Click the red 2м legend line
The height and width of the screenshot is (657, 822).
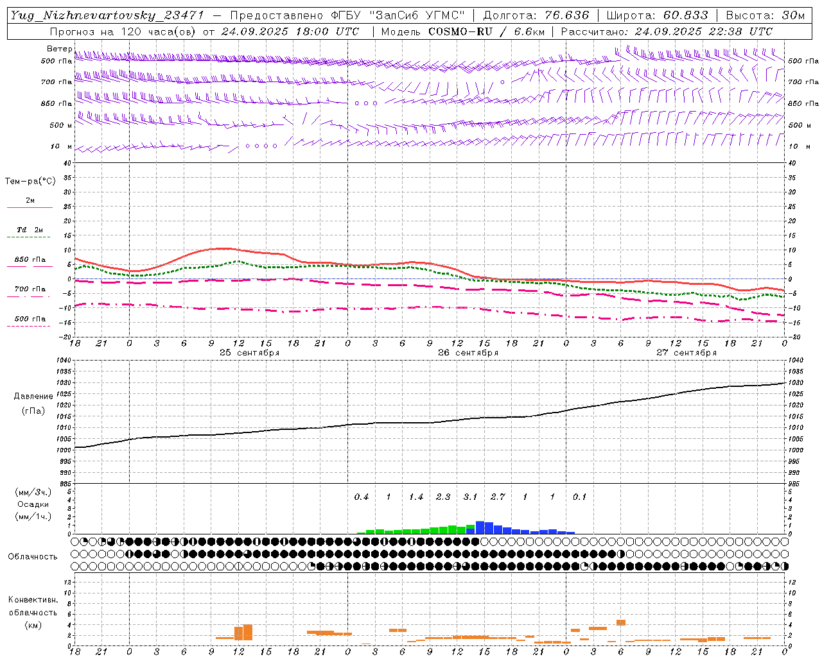point(30,207)
